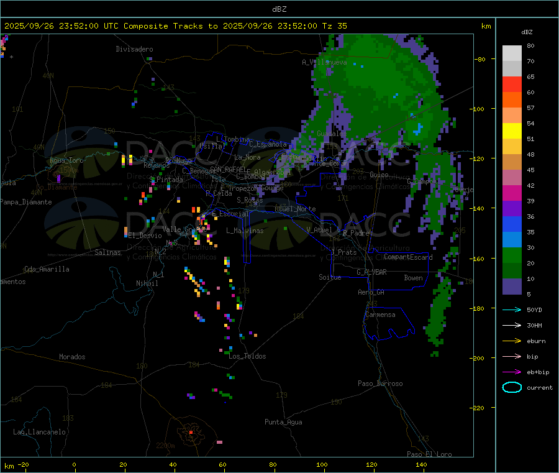Viewport: 559px width, 473px height.
Task: Click the 'Punta_Agua' map label
Action: click(x=283, y=422)
